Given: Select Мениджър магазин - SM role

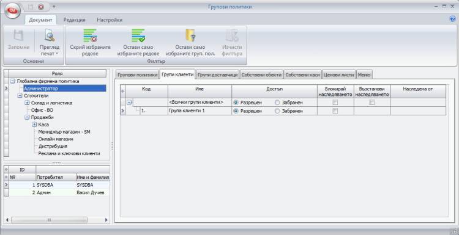Looking at the screenshot, I should pyautogui.click(x=64, y=132).
